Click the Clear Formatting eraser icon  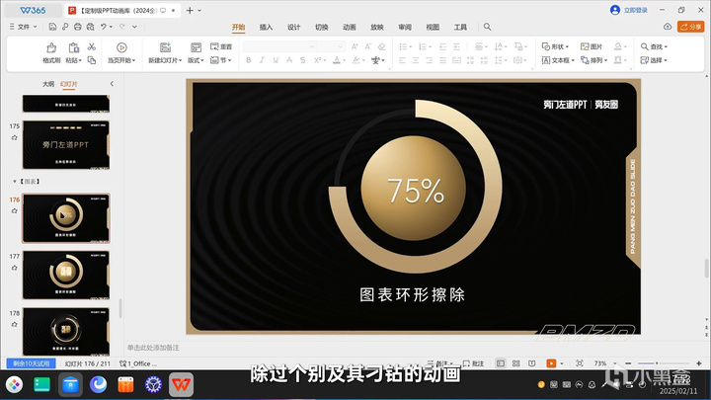pos(382,46)
